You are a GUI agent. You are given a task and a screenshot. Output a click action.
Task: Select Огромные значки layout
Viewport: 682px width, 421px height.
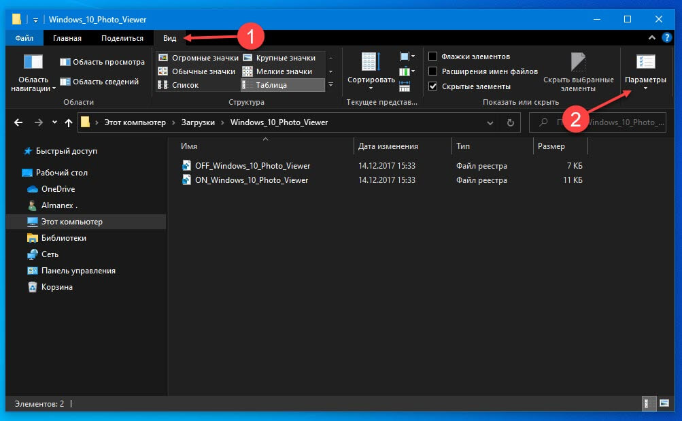(x=199, y=57)
